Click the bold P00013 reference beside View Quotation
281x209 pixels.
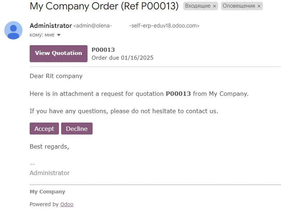[x=103, y=50]
